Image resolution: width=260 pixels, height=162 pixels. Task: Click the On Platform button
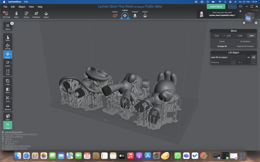pos(245,41)
